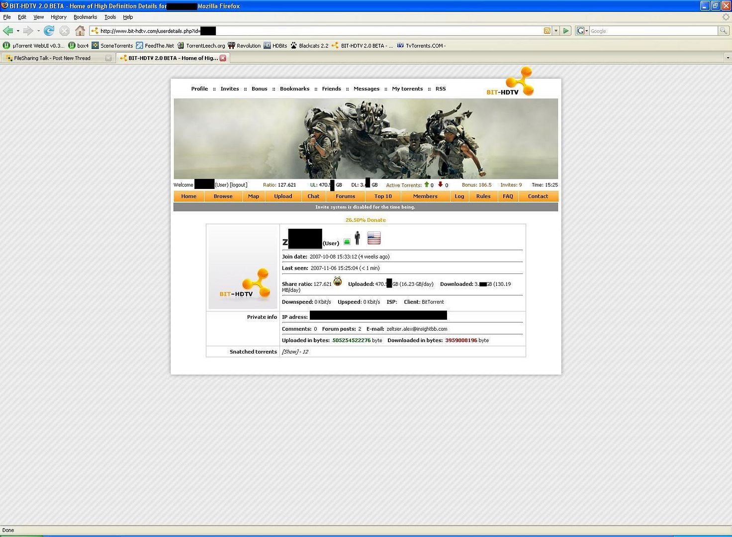Viewport: 732px width, 537px height.
Task: Open the site RSS link
Action: (441, 89)
